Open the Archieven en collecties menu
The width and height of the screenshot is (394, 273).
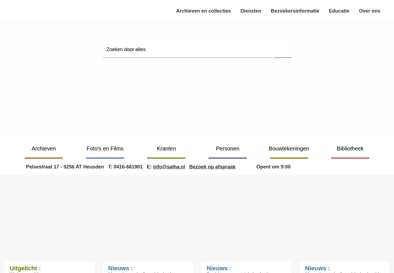click(203, 11)
